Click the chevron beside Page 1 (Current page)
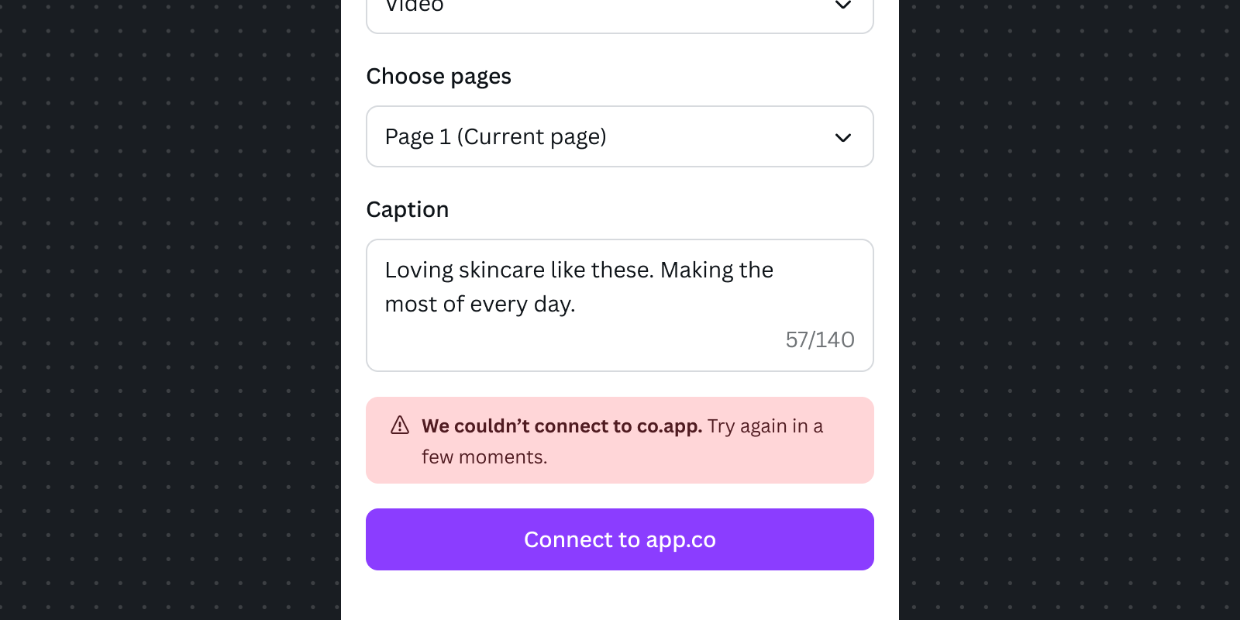 [842, 137]
